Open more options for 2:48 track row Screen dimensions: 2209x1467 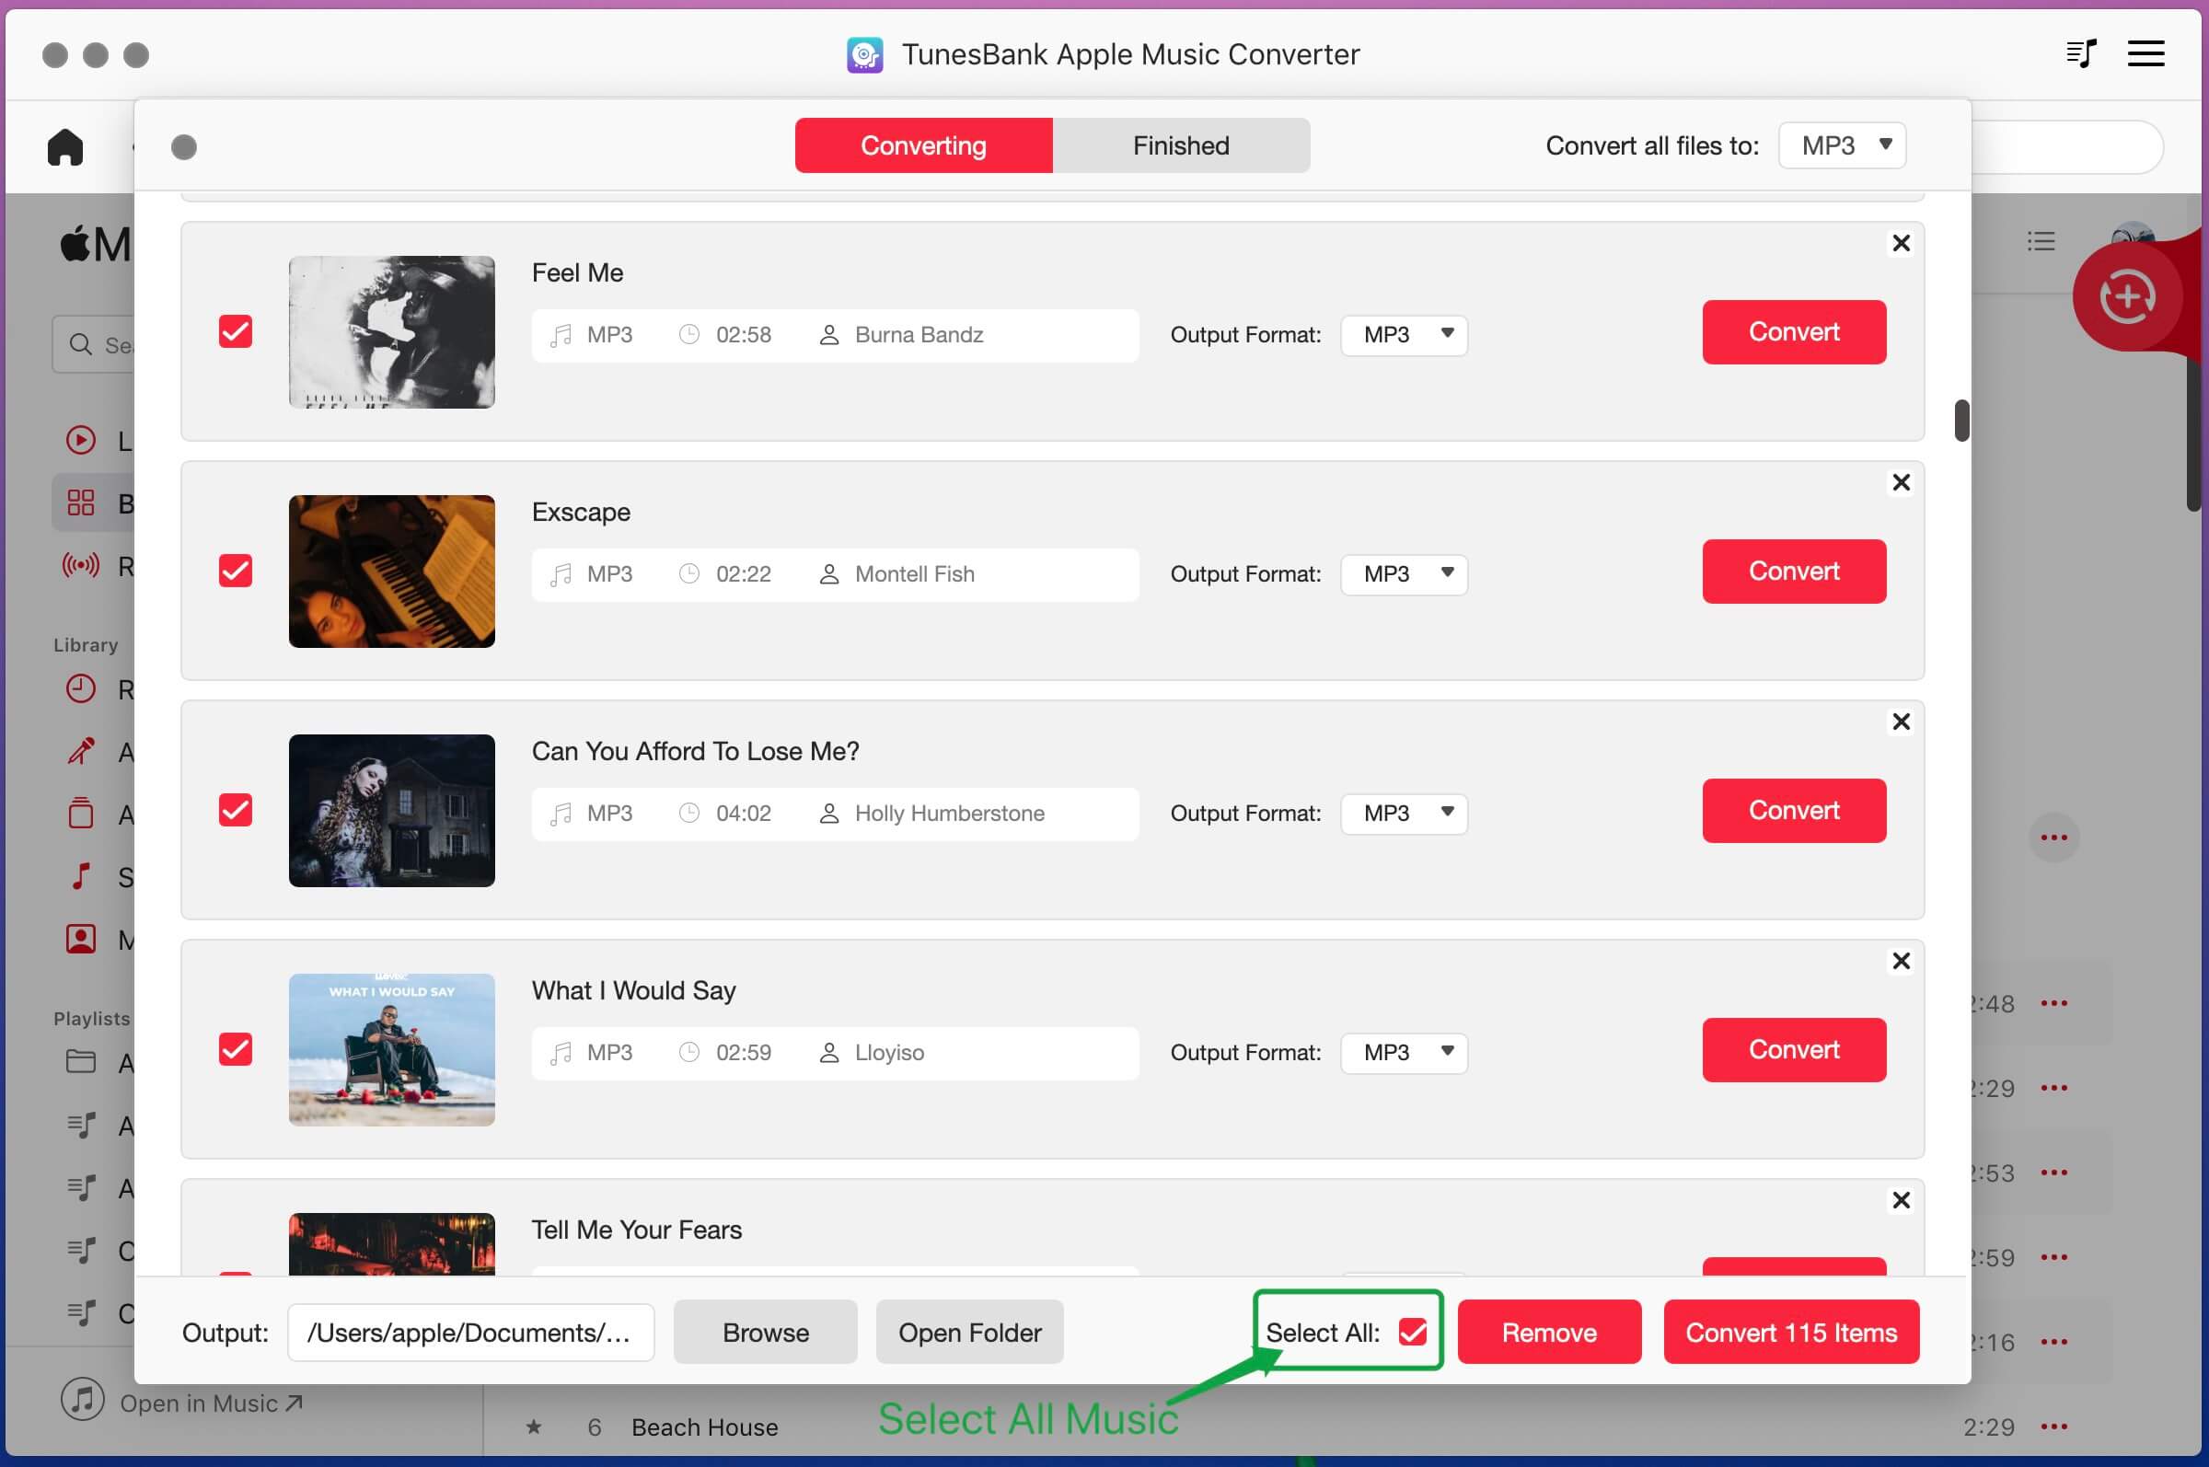point(2054,1004)
